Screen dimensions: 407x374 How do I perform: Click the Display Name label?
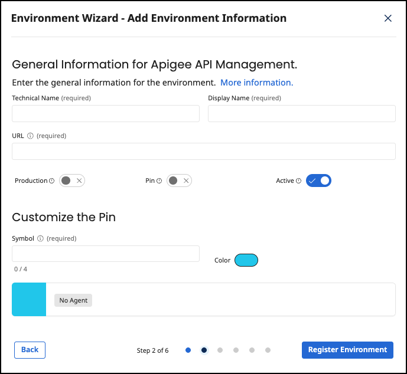pos(229,99)
